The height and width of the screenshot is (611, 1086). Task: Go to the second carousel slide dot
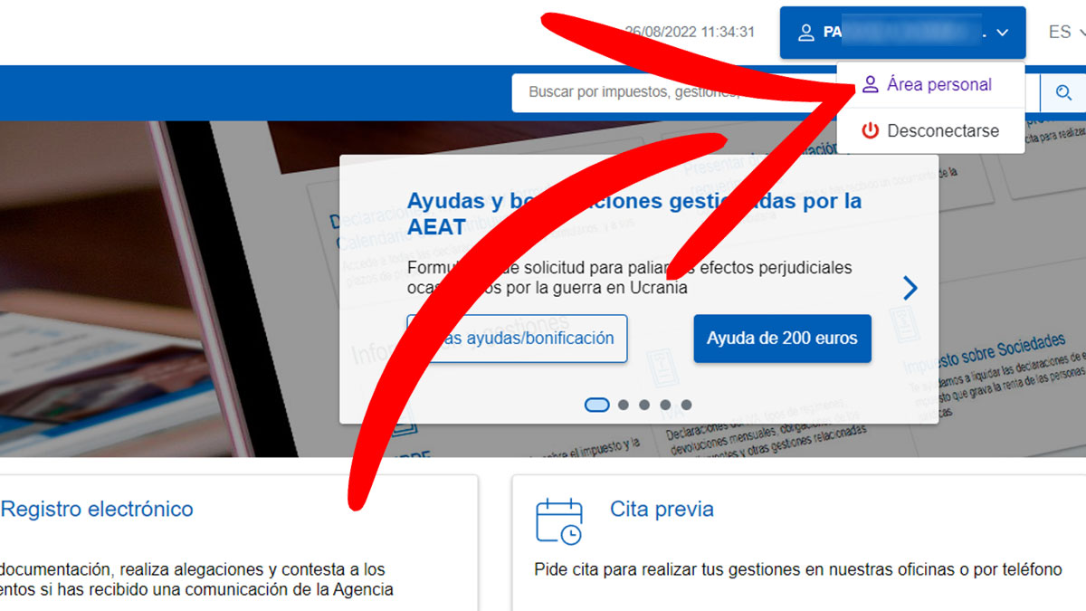pyautogui.click(x=624, y=405)
